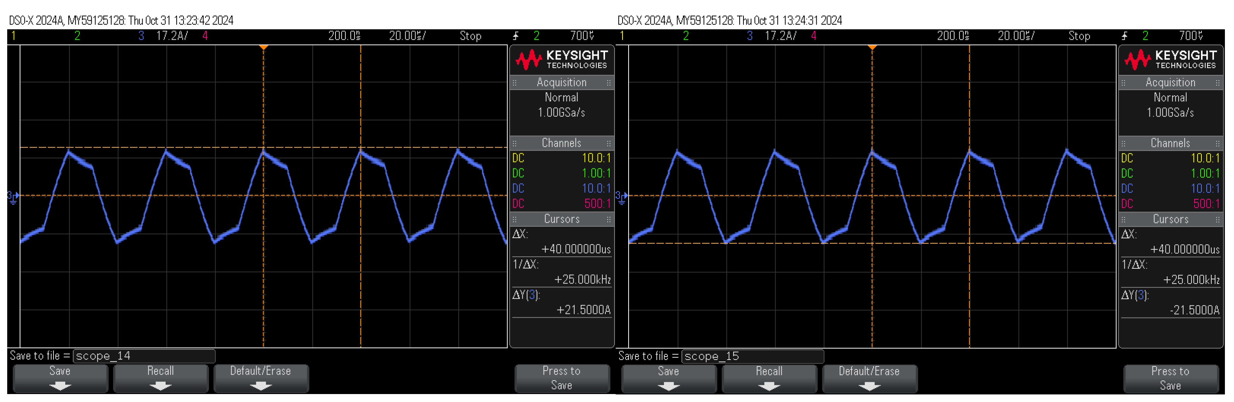Click Press to Save in left scope screenshot
Screen dimensions: 1234x402
coord(562,378)
